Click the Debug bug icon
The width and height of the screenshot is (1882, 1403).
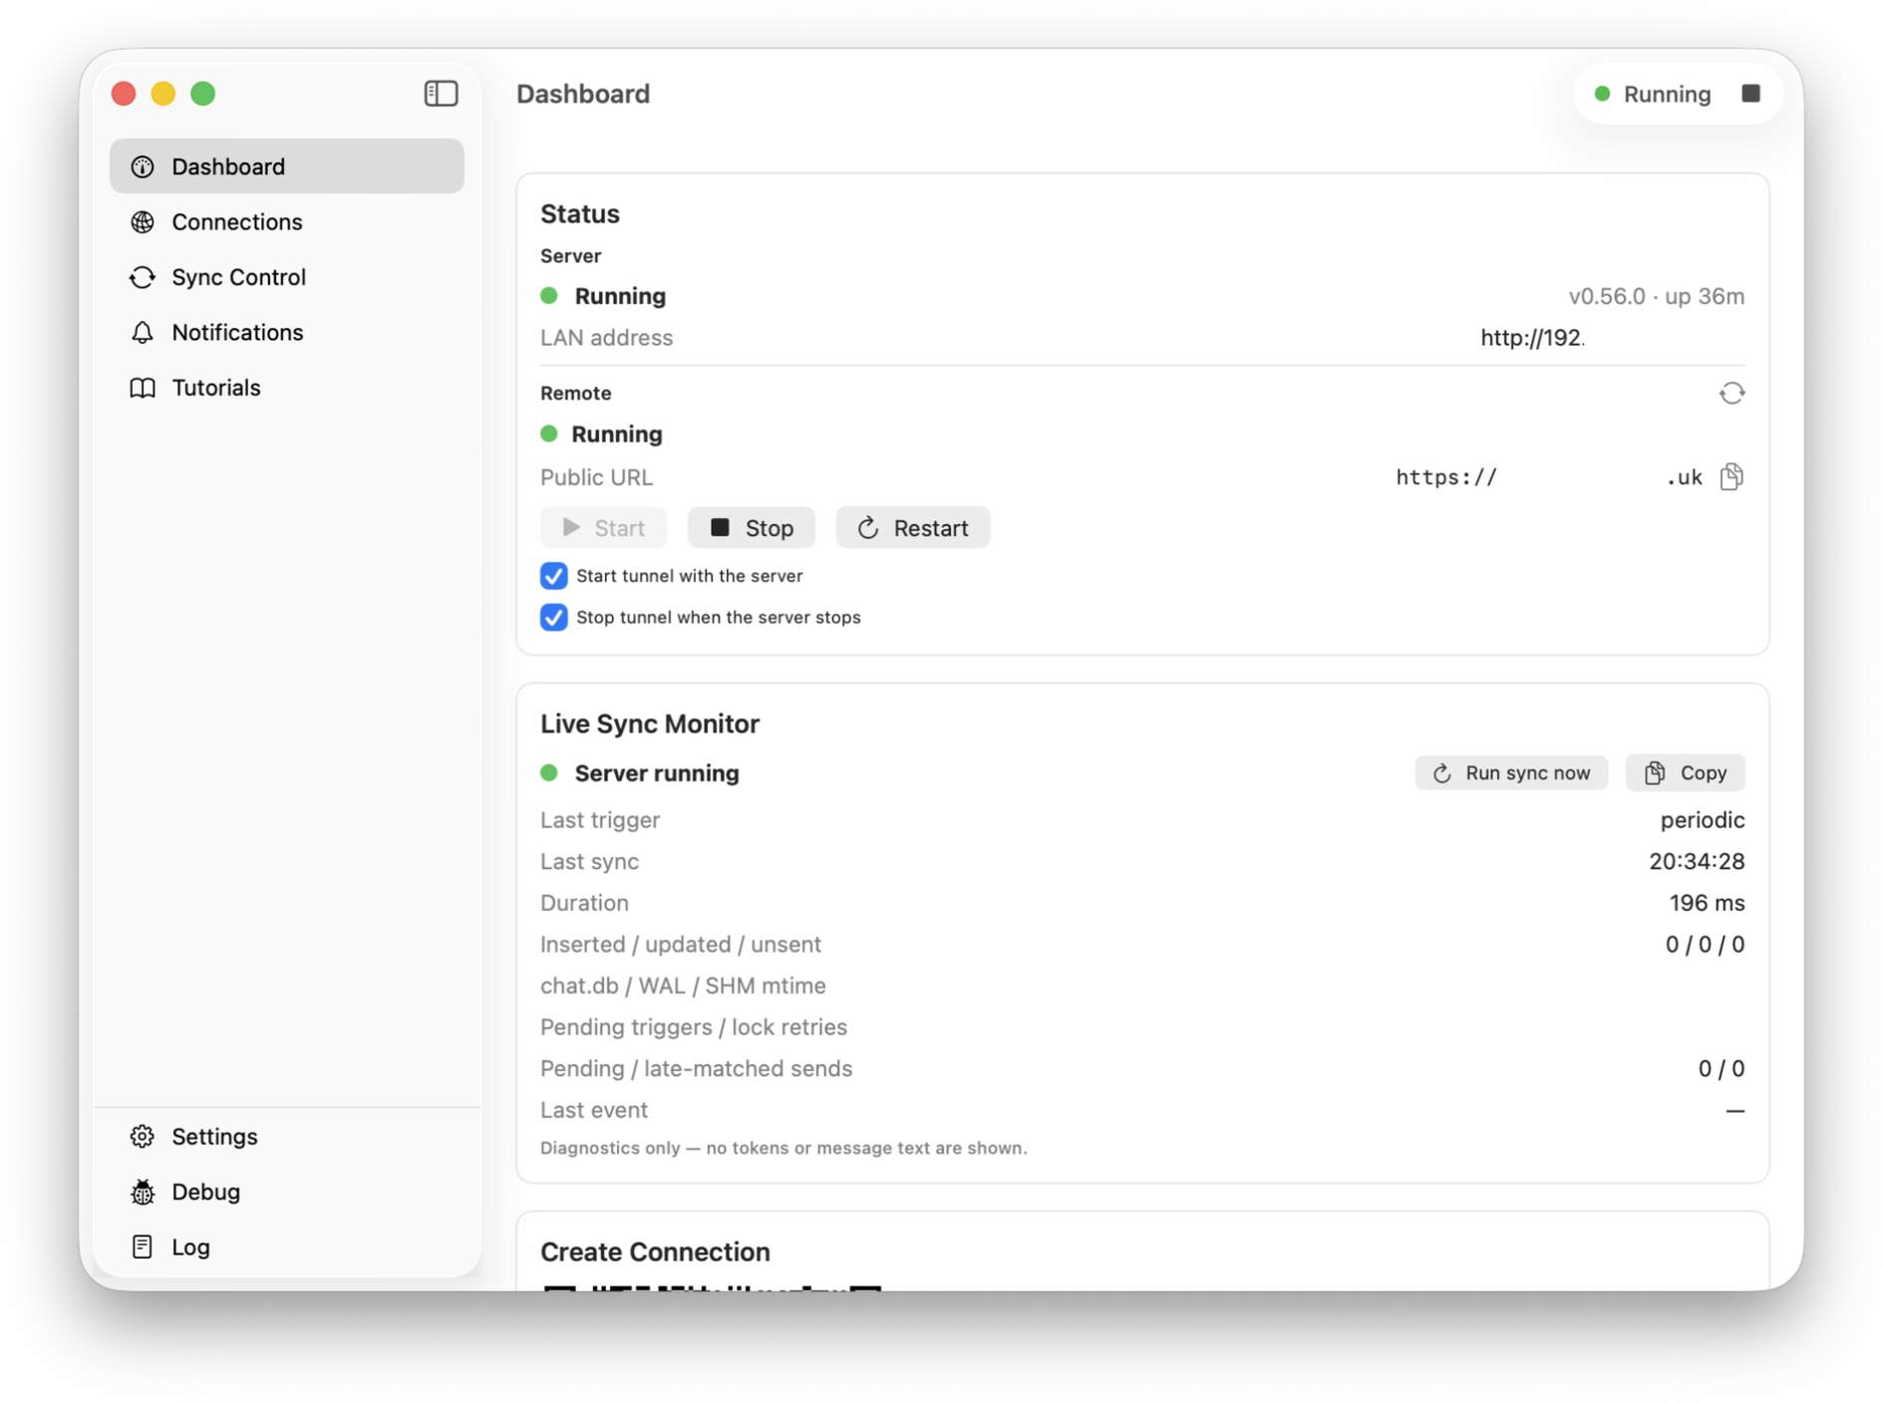(143, 1192)
